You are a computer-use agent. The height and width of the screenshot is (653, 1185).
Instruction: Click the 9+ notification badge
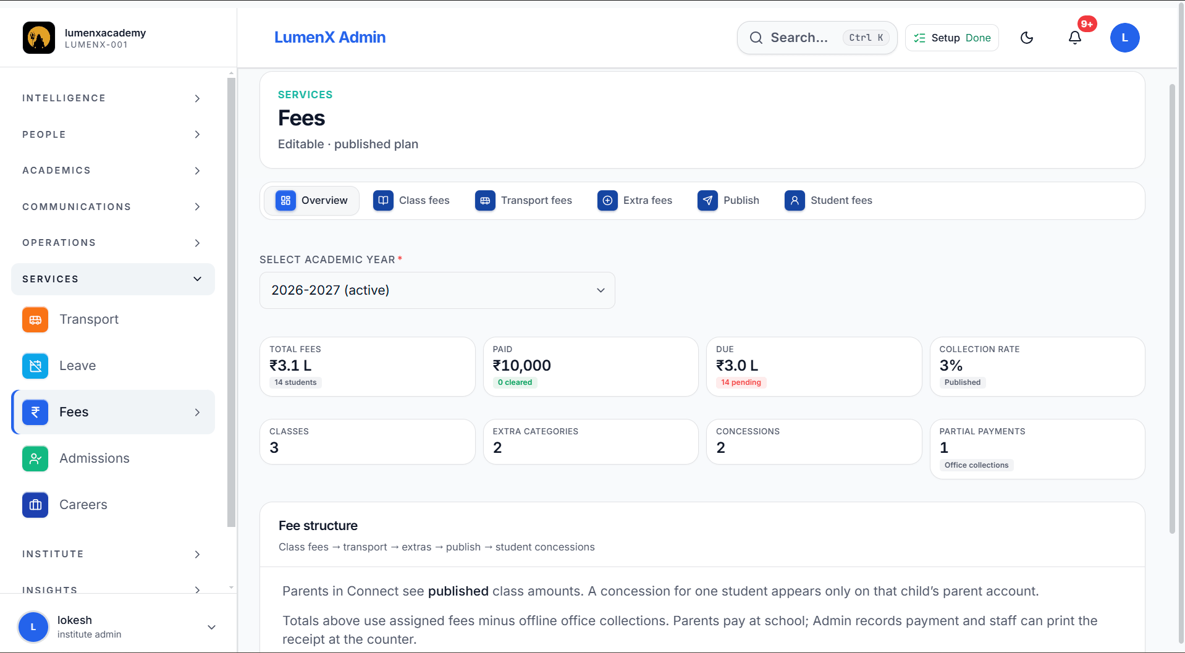[1087, 24]
